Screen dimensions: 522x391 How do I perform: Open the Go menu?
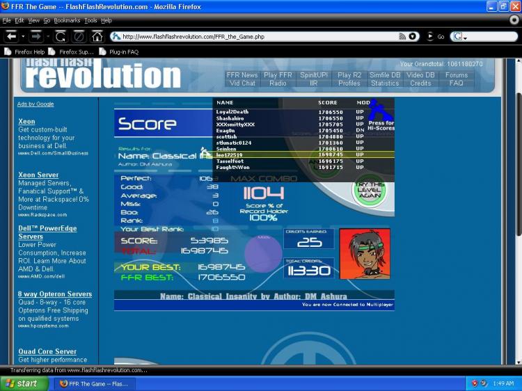47,21
